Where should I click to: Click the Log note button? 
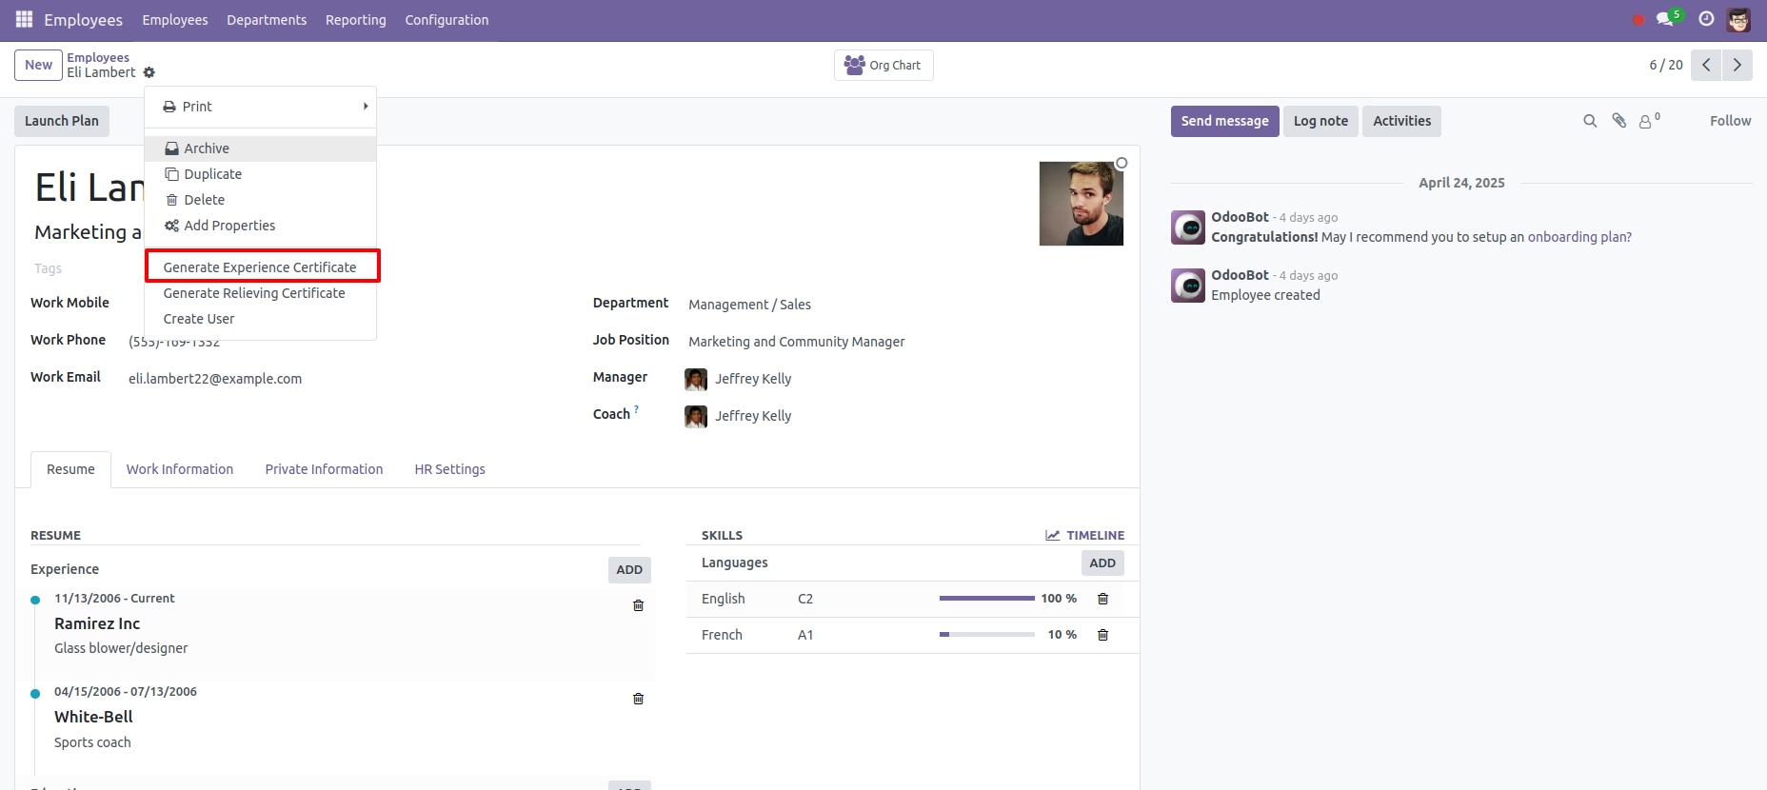pos(1320,121)
